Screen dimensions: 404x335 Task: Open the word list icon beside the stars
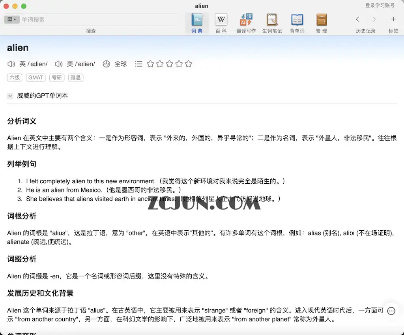(x=138, y=64)
